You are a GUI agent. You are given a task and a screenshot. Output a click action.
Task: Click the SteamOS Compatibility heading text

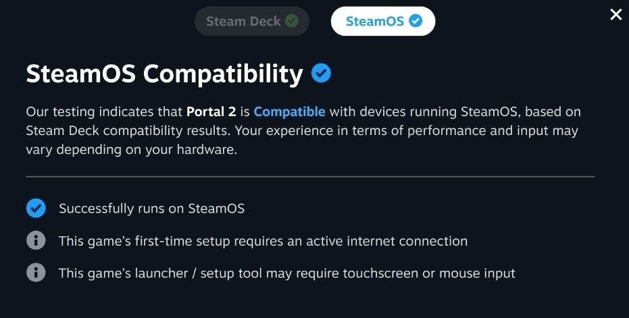tap(164, 74)
